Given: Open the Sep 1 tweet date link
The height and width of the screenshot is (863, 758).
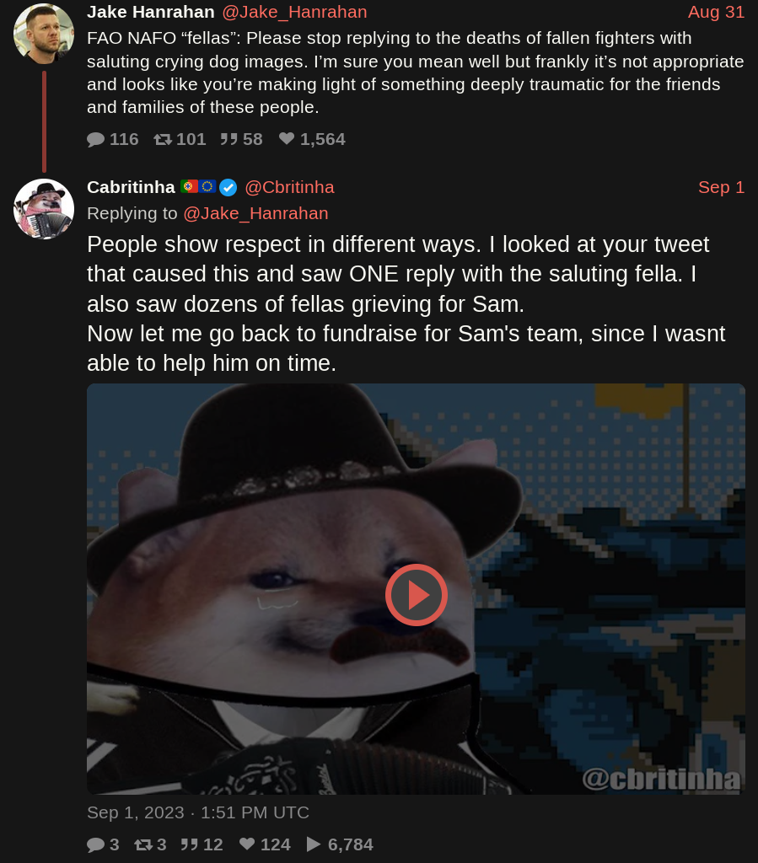Looking at the screenshot, I should click(721, 187).
